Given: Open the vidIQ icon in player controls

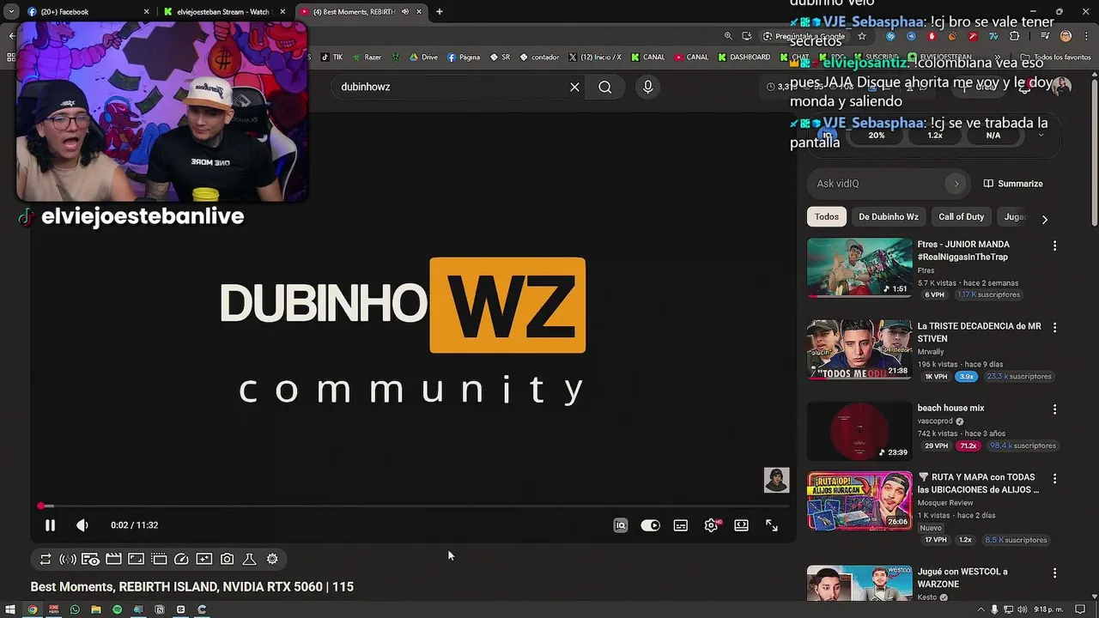Looking at the screenshot, I should [x=621, y=525].
